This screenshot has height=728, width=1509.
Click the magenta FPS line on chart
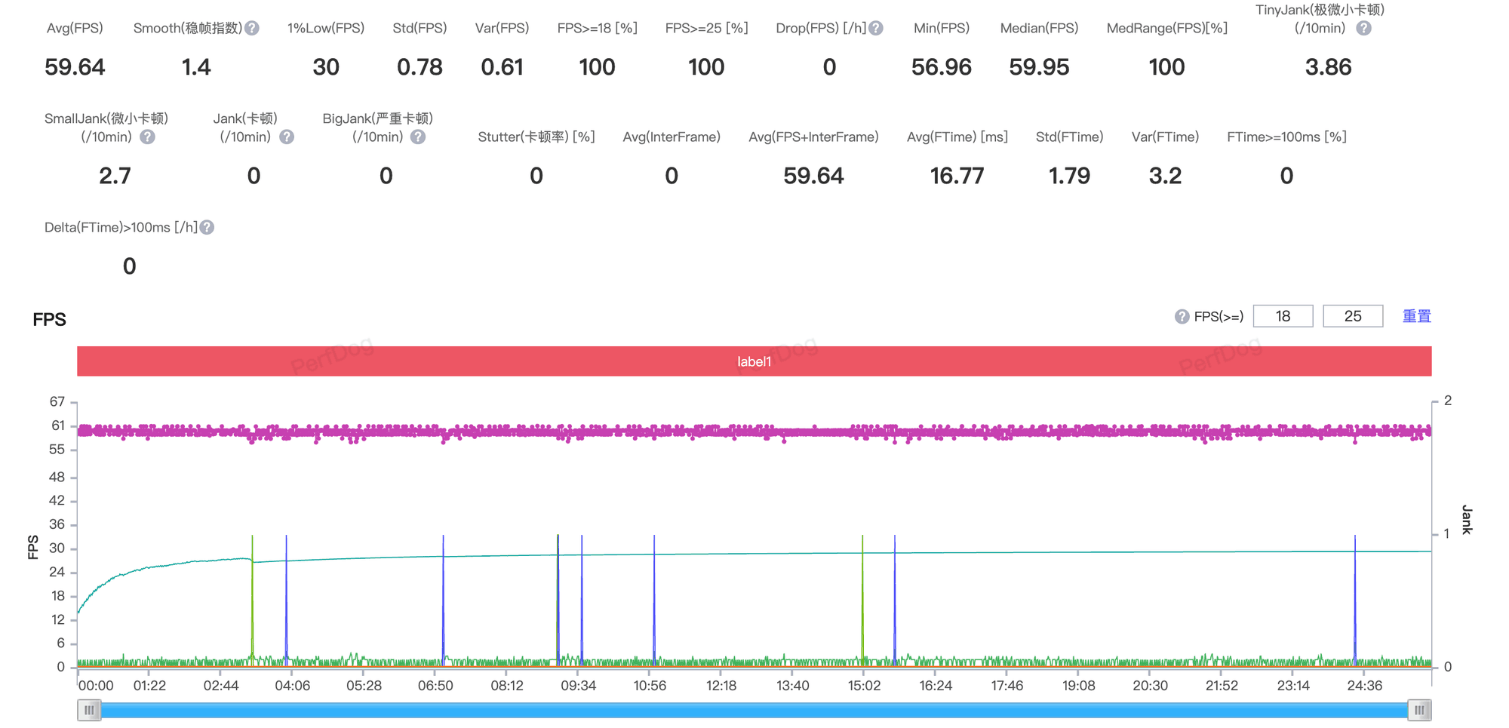pyautogui.click(x=754, y=432)
